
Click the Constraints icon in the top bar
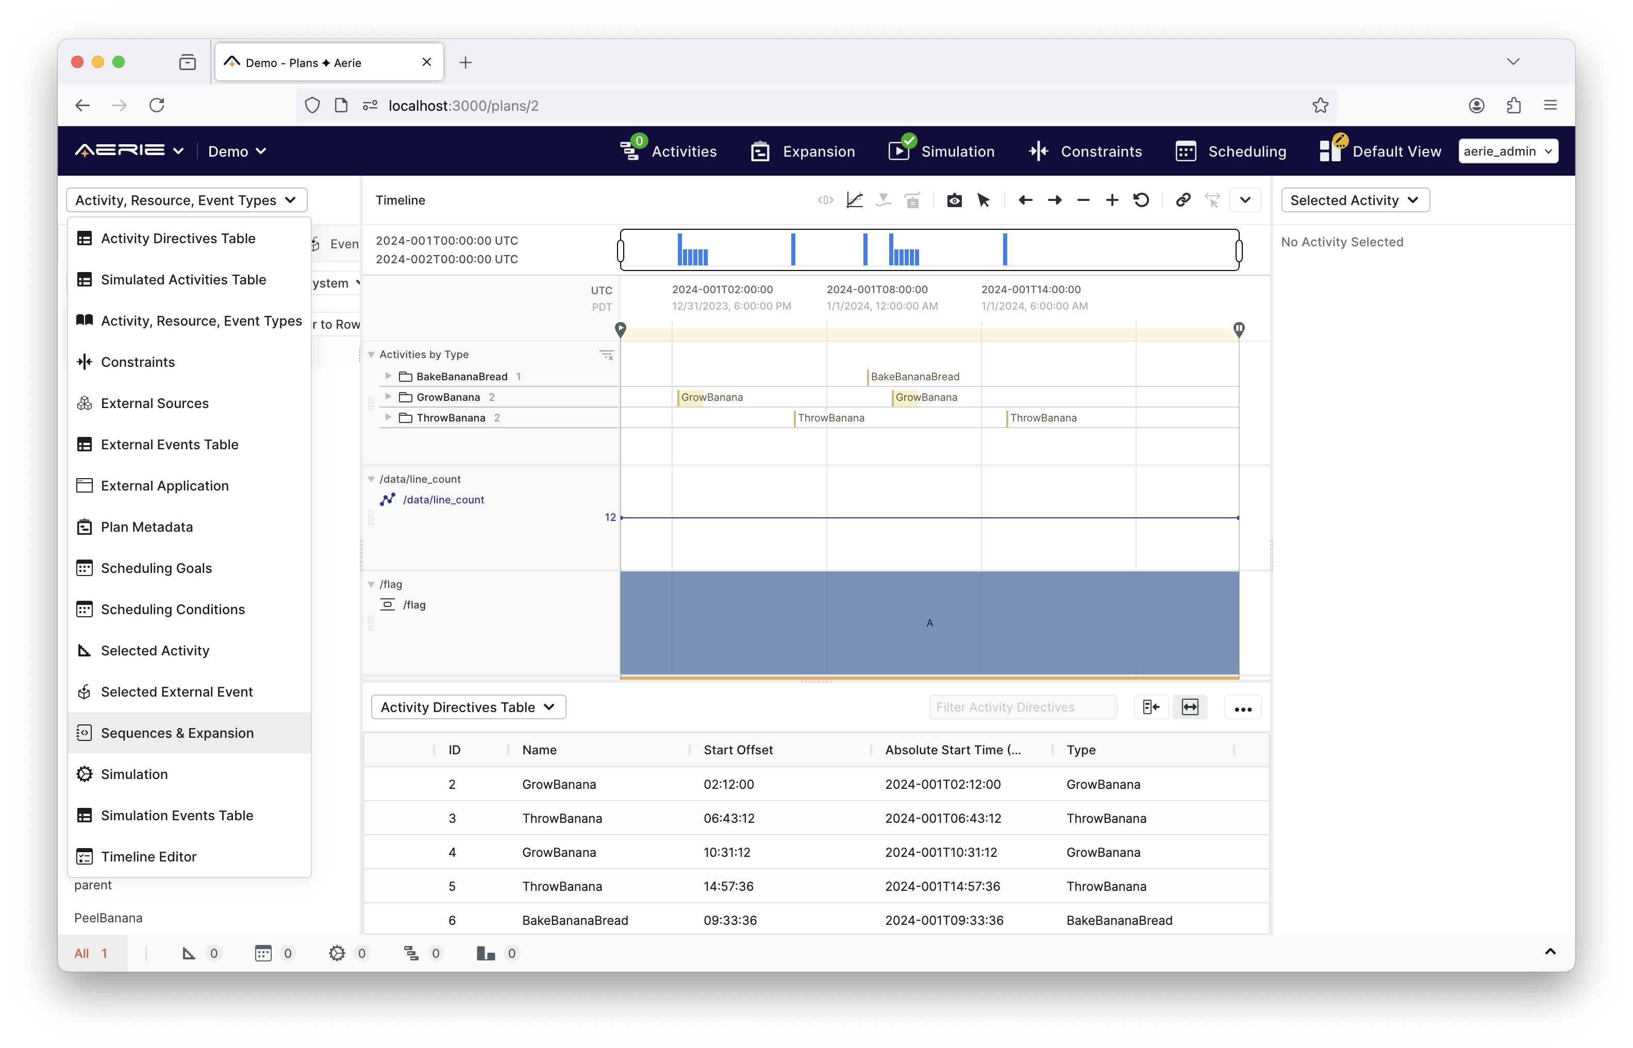pos(1038,151)
